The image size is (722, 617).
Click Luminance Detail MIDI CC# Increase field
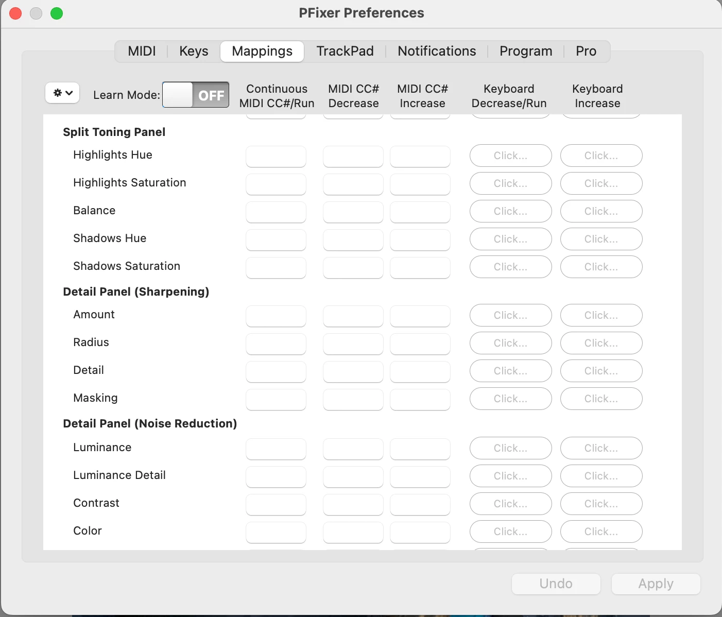pos(420,477)
